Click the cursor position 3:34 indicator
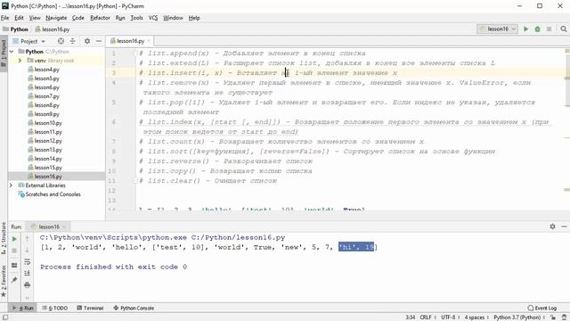Screen dimensions: 570x321 [410, 317]
